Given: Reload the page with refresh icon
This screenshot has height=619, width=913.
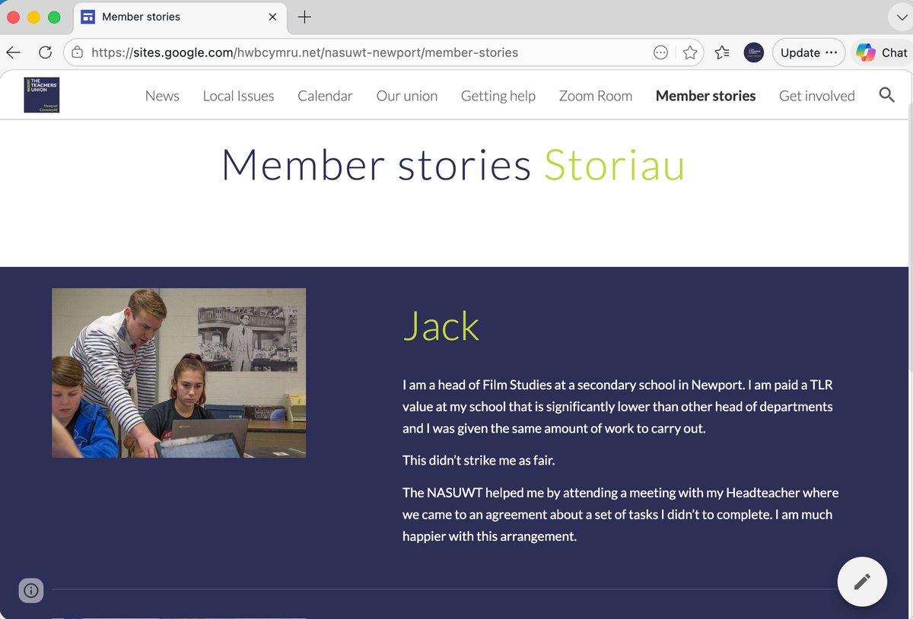Looking at the screenshot, I should point(45,52).
